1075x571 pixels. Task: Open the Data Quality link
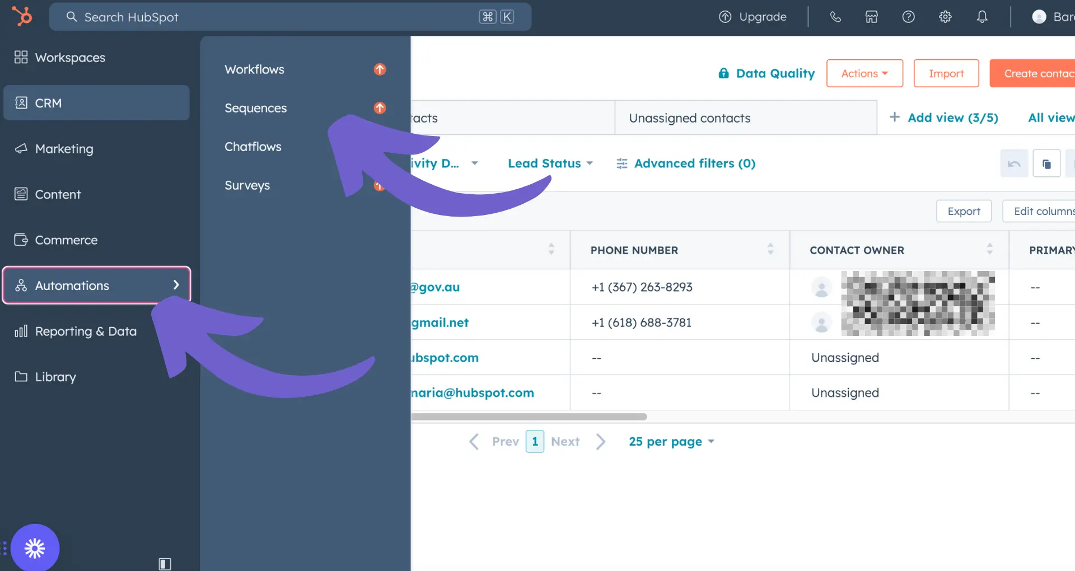775,73
